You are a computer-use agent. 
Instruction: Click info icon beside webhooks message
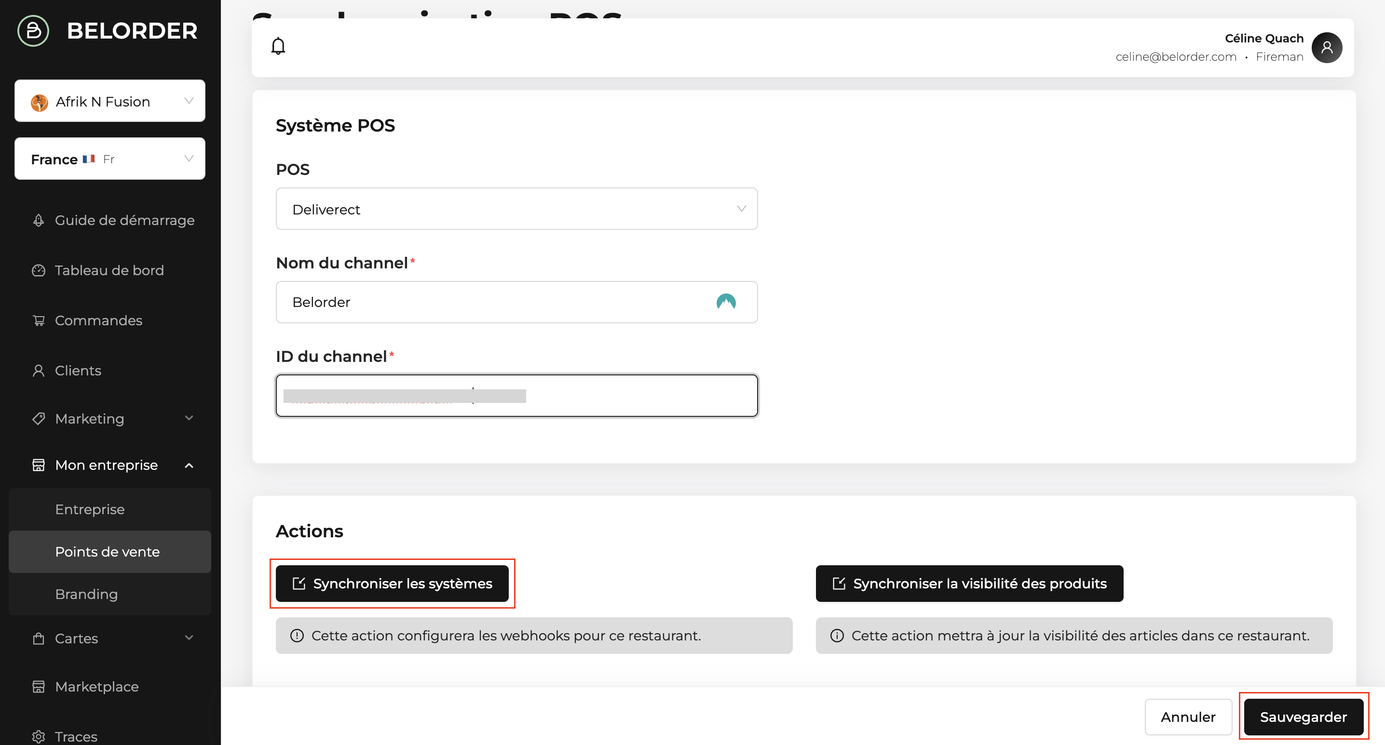(x=297, y=636)
